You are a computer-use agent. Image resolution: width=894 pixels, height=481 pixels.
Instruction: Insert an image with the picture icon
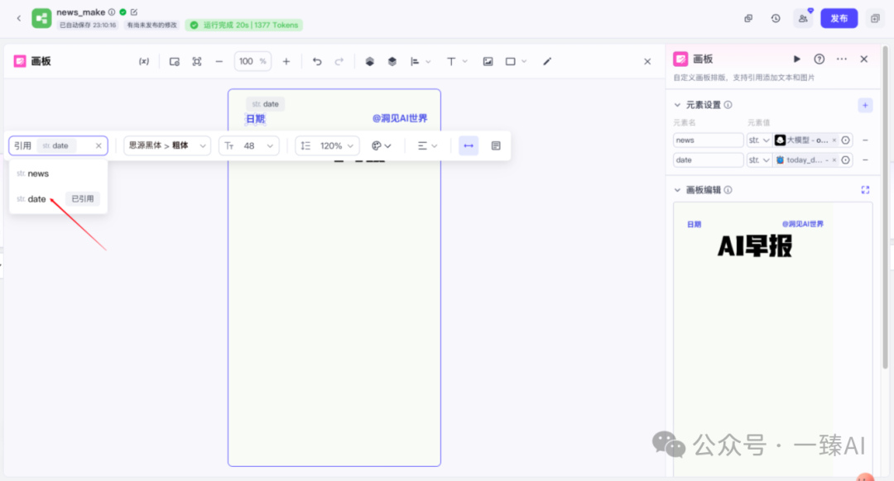point(488,61)
